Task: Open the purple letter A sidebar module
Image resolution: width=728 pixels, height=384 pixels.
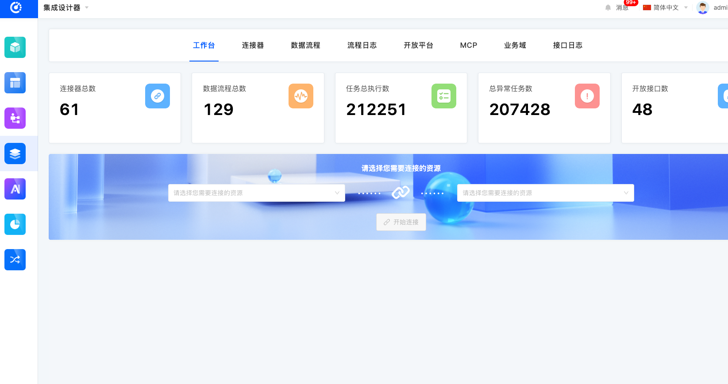Action: coord(15,189)
